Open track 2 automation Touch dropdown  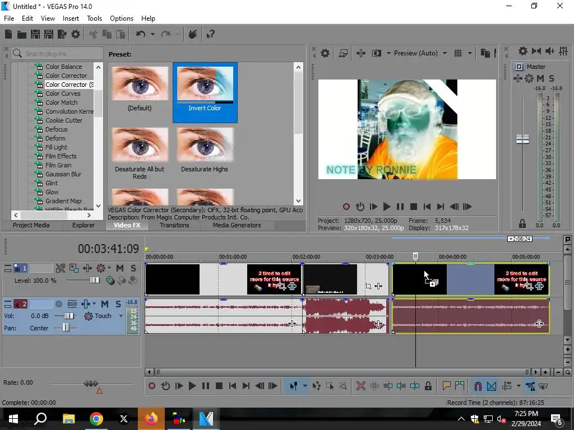(x=121, y=316)
